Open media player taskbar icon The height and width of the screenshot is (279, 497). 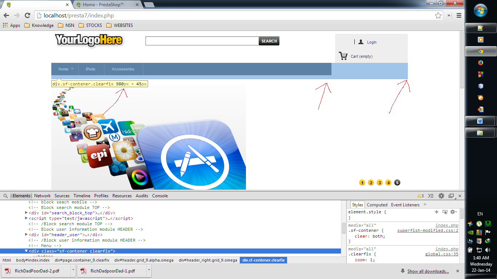point(481,40)
